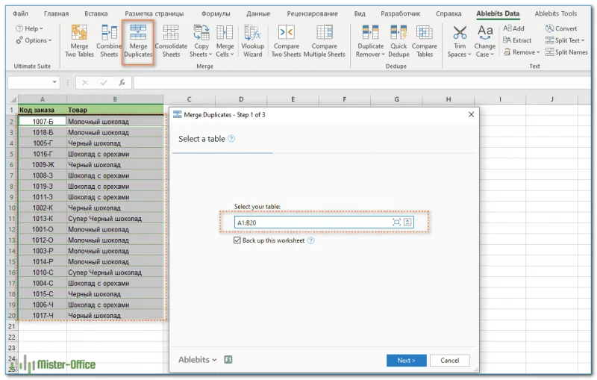Screen dimensions: 597x380
Task: Open the Формулы ribbon tab
Action: pos(216,13)
